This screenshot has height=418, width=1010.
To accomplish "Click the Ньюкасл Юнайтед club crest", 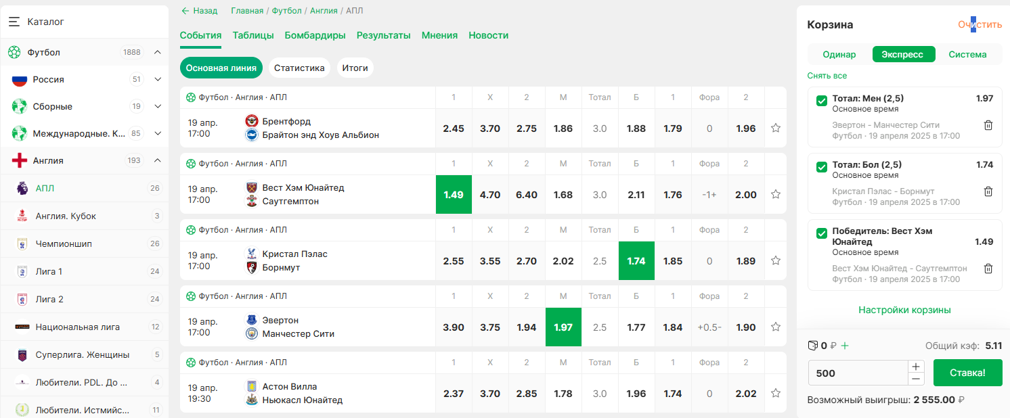I will pyautogui.click(x=252, y=400).
